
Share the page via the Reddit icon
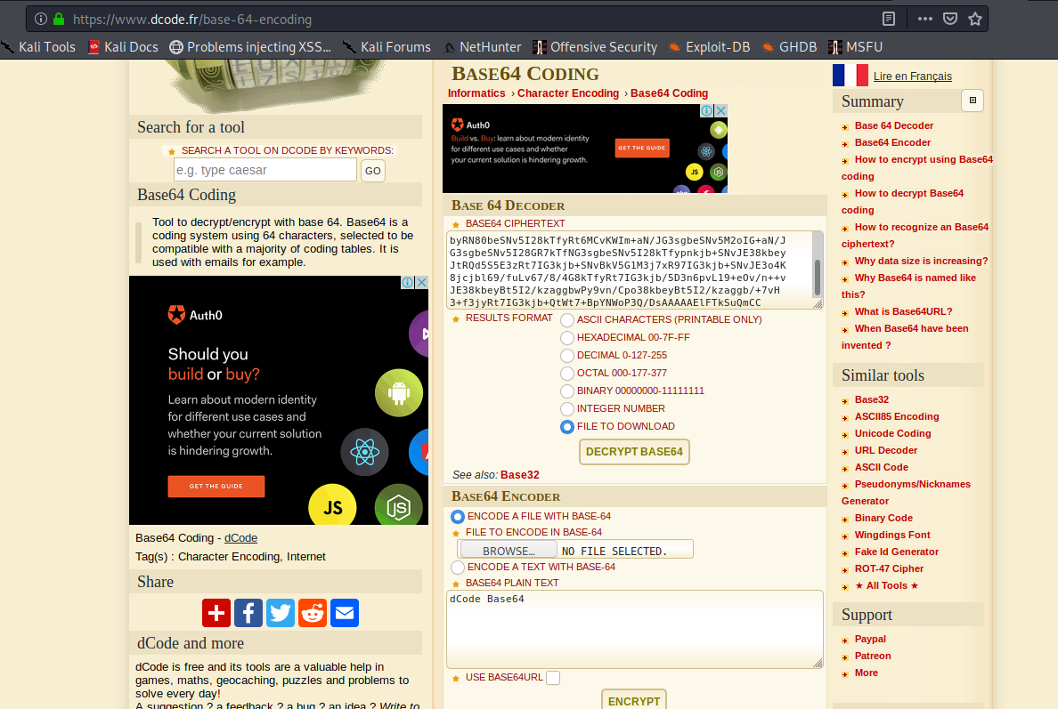(312, 612)
